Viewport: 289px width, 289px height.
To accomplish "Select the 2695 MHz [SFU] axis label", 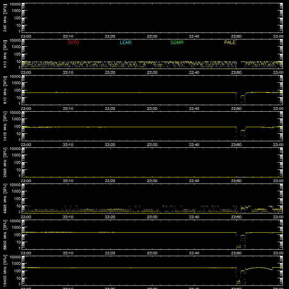I will coord(5,162).
